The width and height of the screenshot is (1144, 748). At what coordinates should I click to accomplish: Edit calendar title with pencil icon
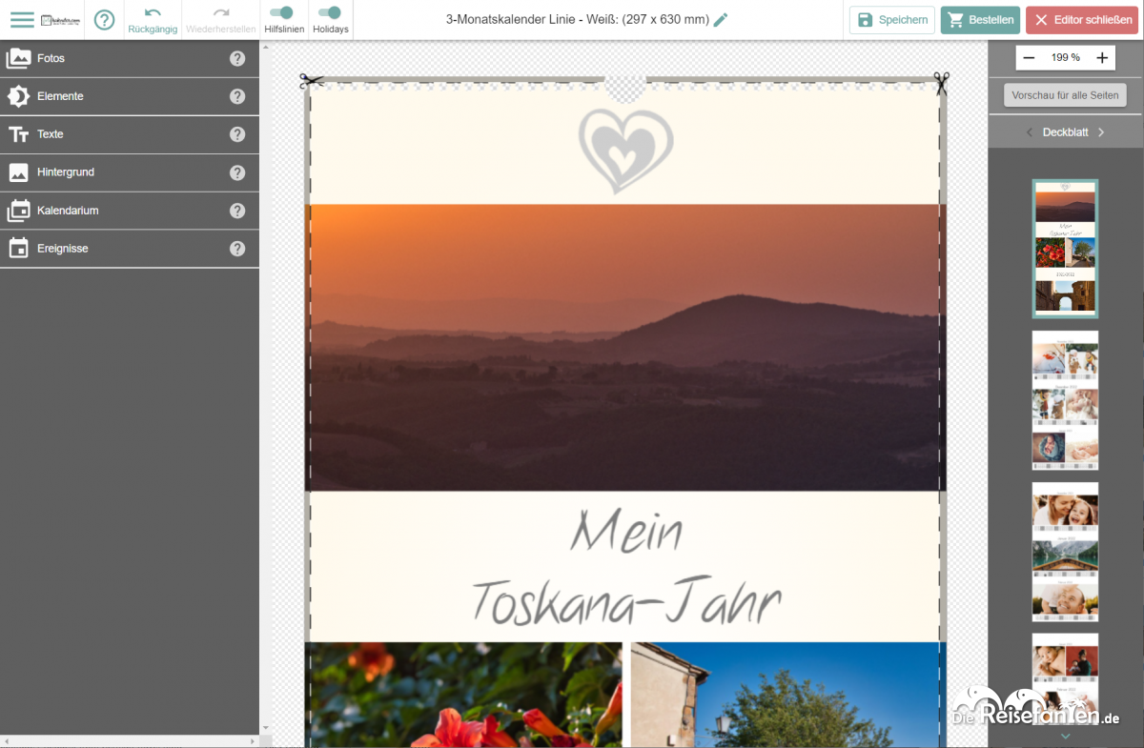pos(721,20)
